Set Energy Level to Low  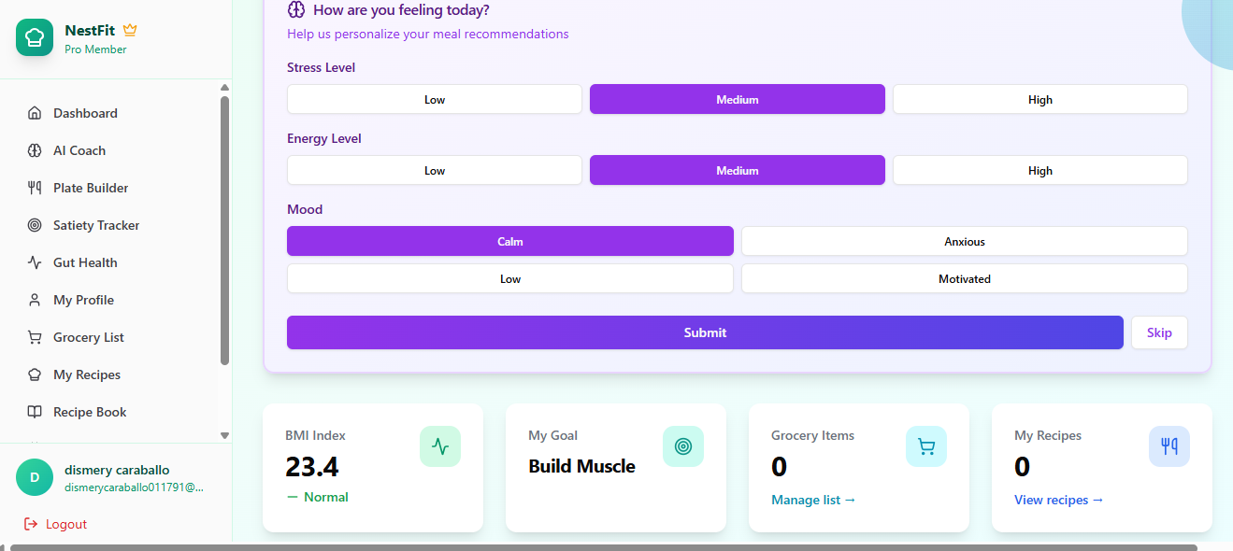click(434, 170)
